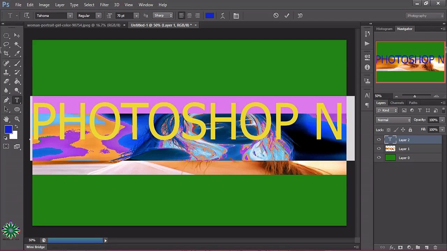Select the Blur tool
Image resolution: width=447 pixels, height=251 pixels.
(6, 90)
